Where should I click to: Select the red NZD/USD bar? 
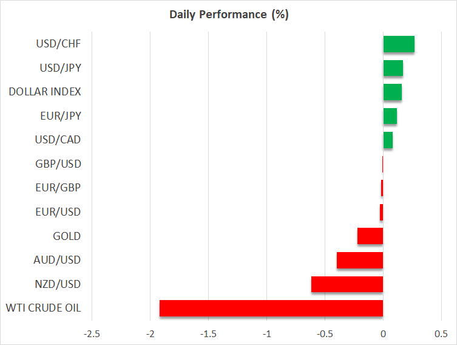pyautogui.click(x=347, y=284)
